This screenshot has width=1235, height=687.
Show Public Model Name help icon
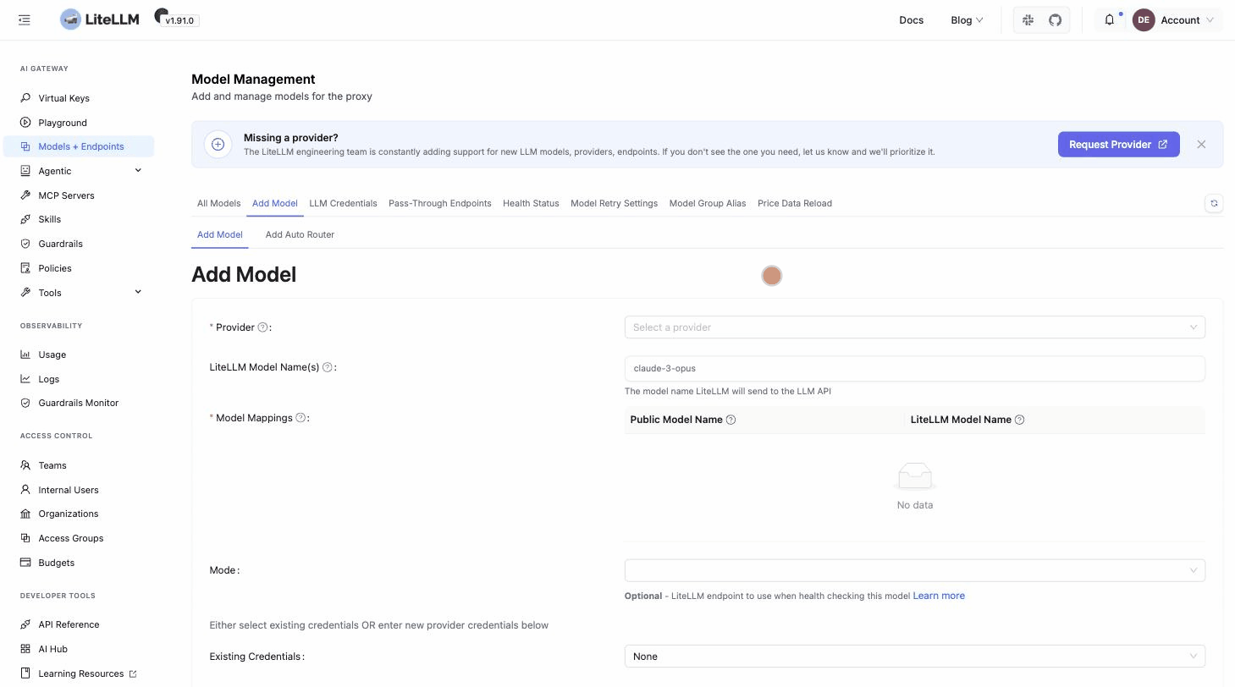[x=731, y=420]
